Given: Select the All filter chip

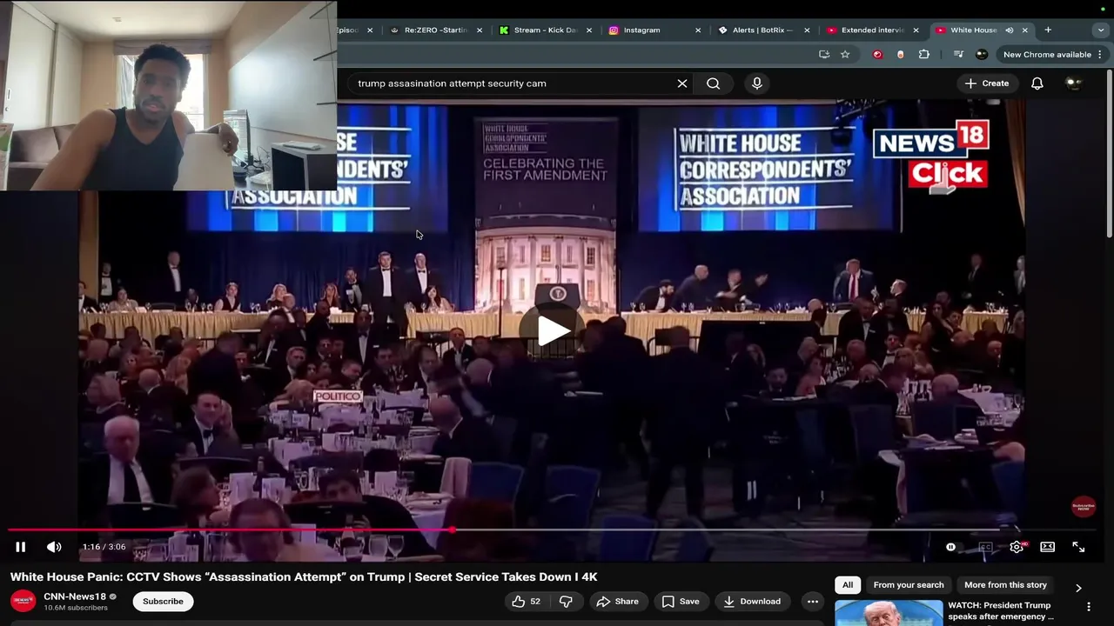Looking at the screenshot, I should [x=848, y=585].
